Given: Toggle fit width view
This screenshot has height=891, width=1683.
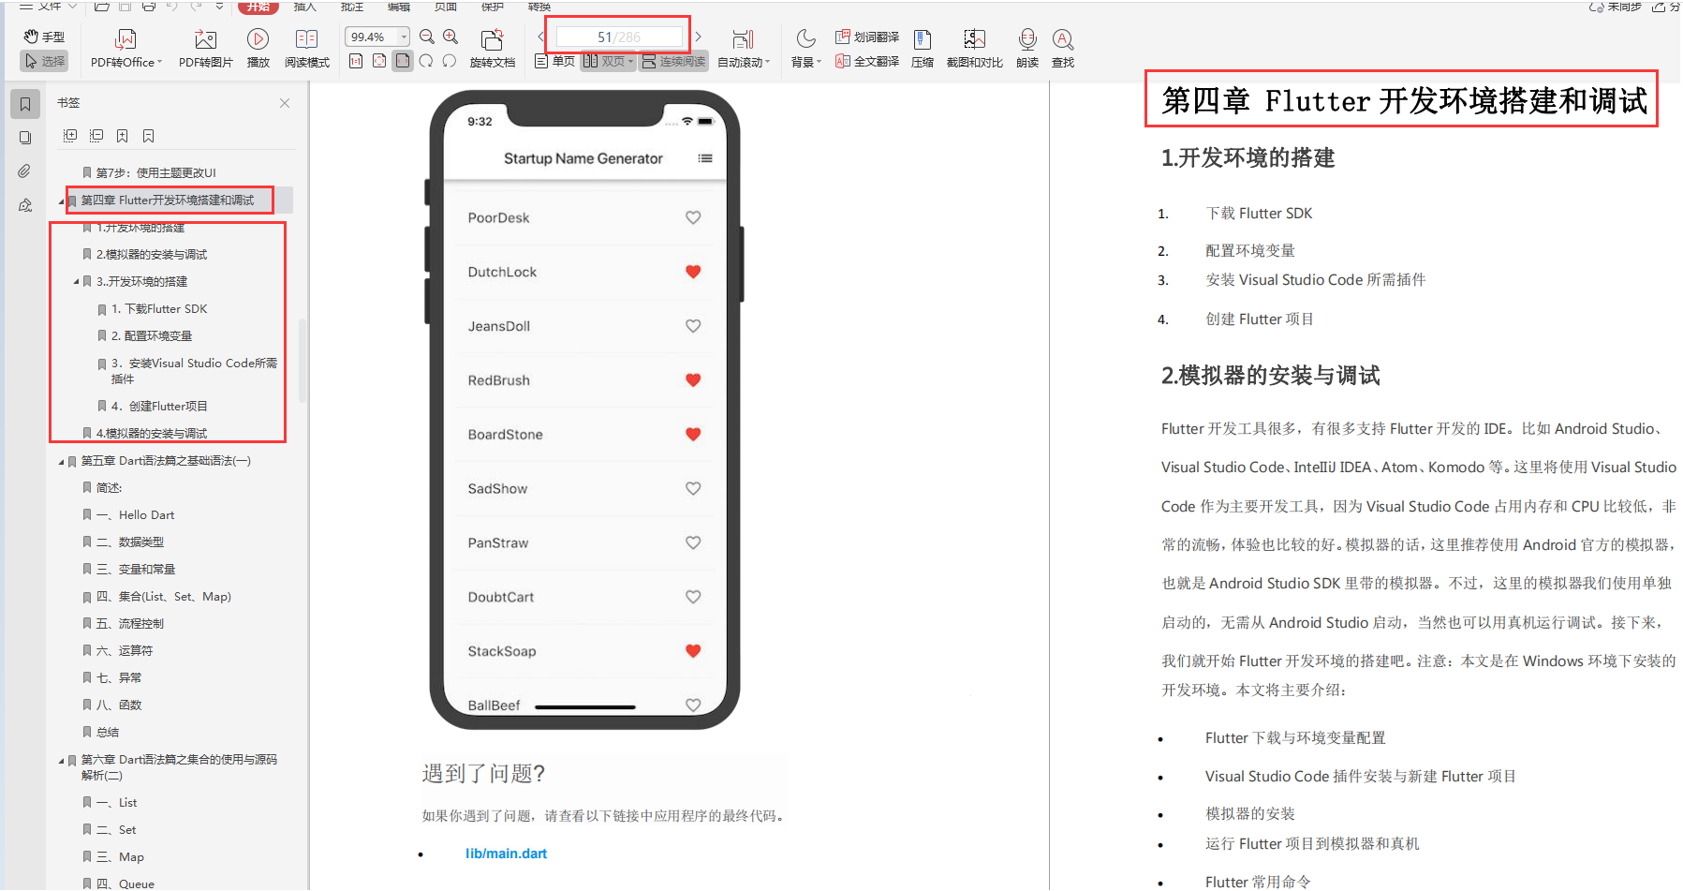Looking at the screenshot, I should [x=403, y=61].
